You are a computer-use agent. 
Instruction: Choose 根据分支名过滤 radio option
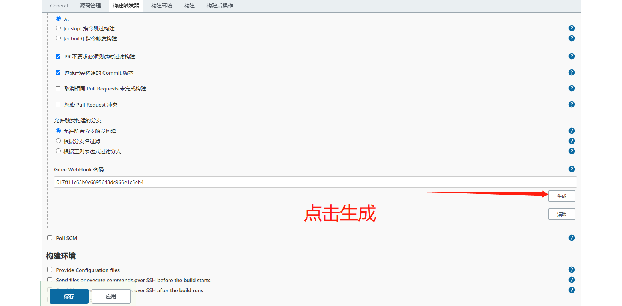pyautogui.click(x=58, y=141)
